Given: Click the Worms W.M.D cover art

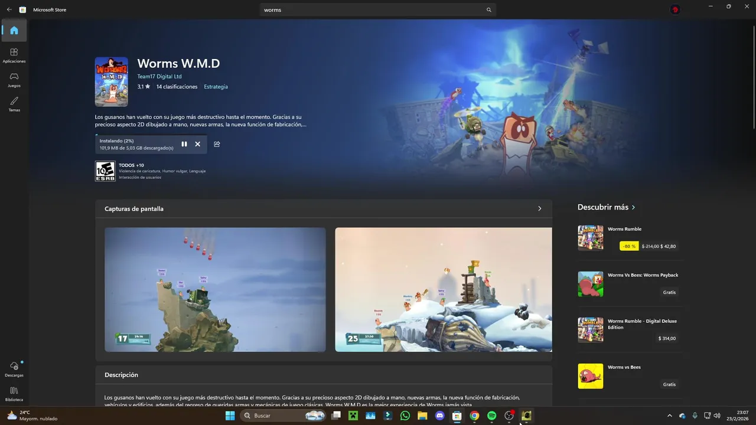Looking at the screenshot, I should [112, 81].
